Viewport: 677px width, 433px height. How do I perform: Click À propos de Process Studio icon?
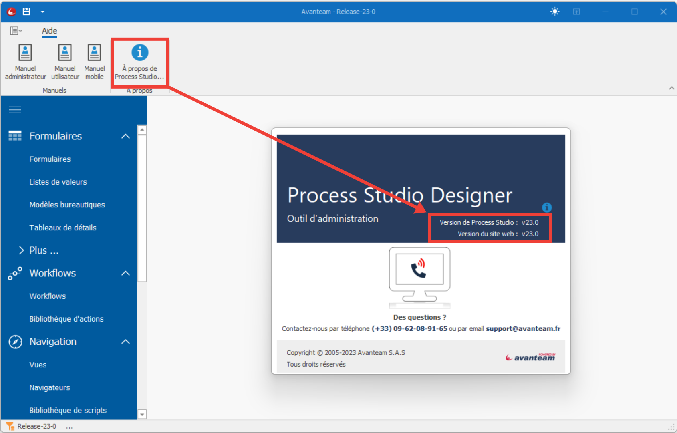pos(140,53)
